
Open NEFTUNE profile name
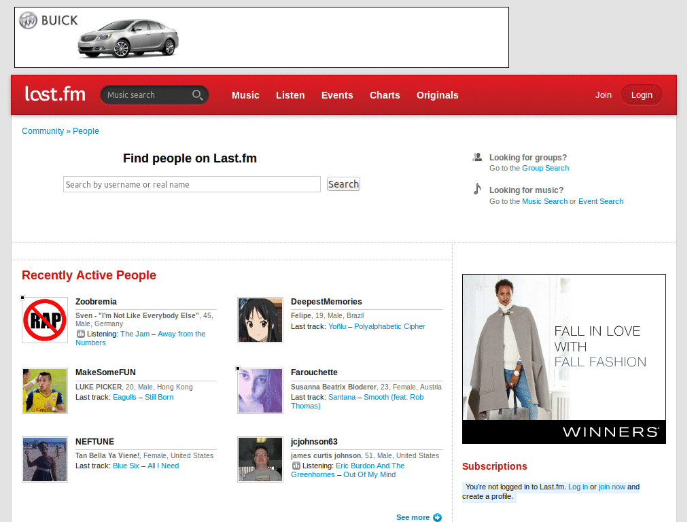(94, 441)
